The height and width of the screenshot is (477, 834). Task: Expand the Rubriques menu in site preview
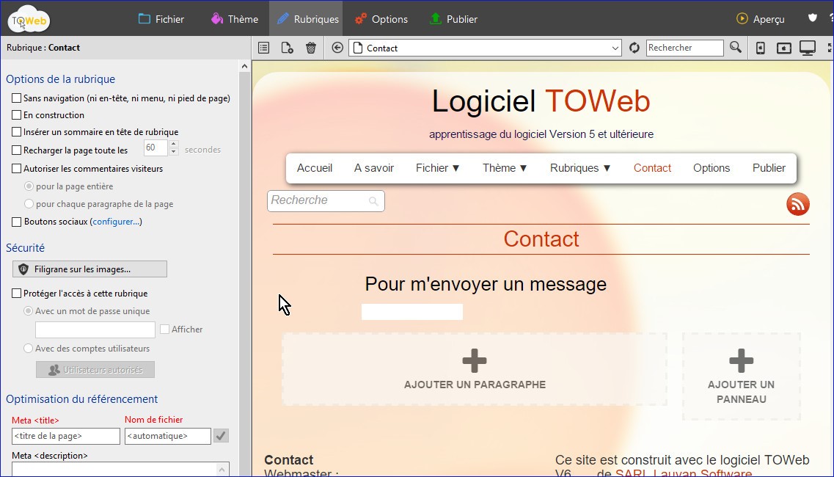[x=580, y=168]
